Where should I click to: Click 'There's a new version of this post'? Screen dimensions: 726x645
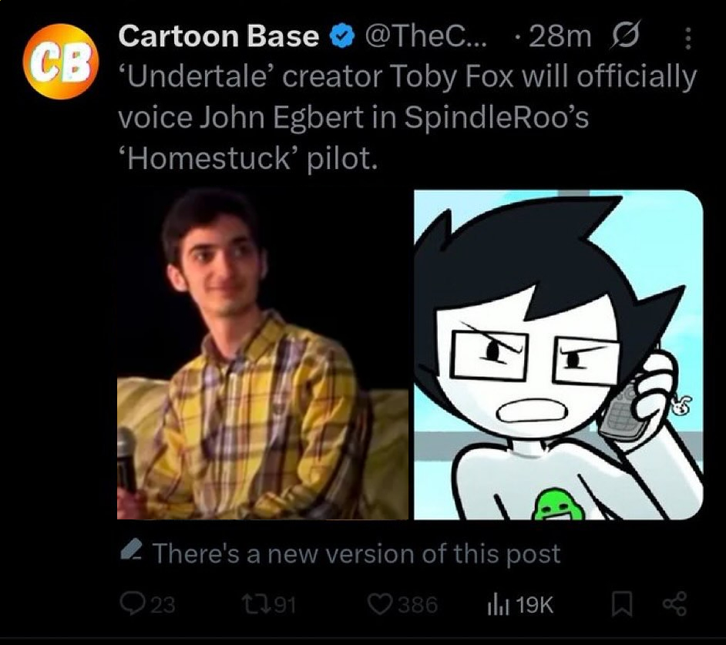(x=356, y=553)
